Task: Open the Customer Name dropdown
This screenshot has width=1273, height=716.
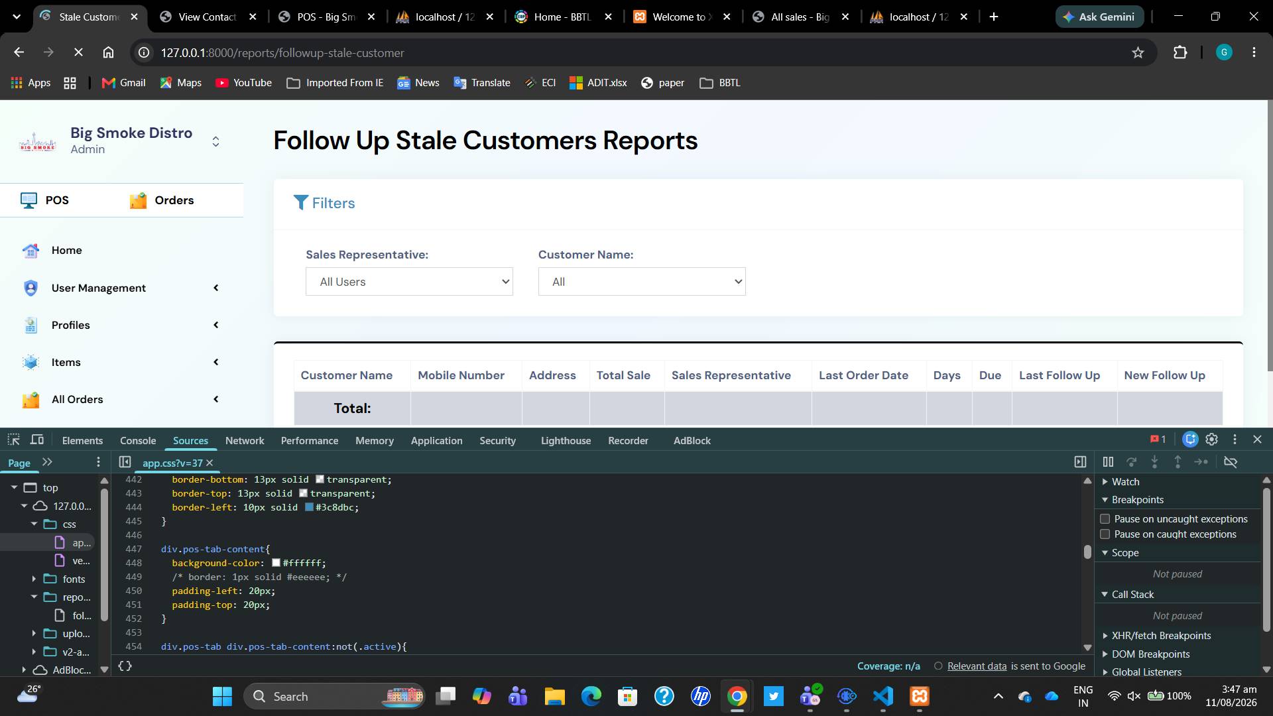Action: (642, 282)
